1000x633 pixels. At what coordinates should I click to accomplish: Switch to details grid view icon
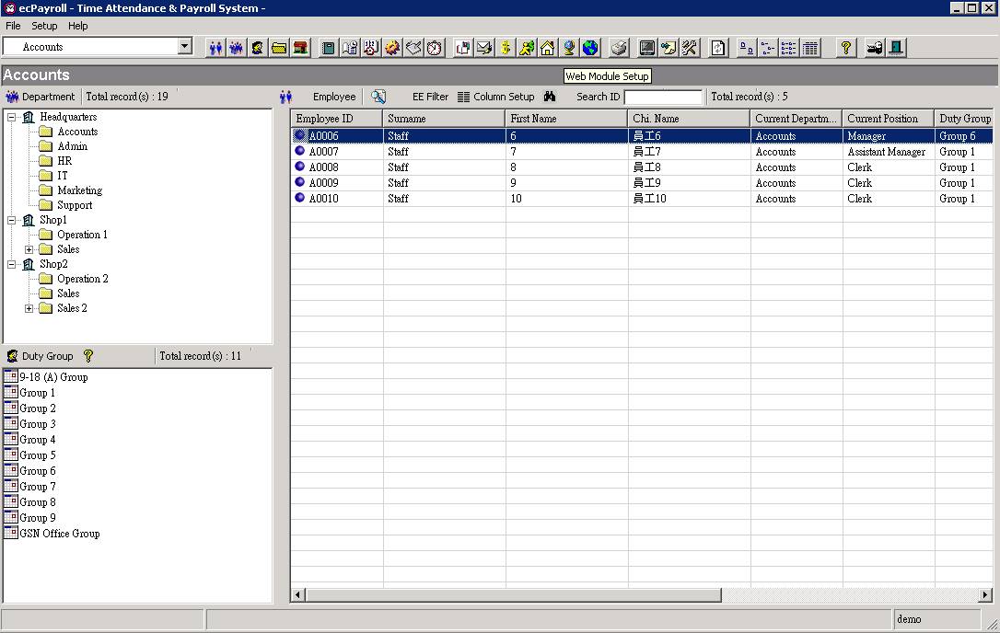coord(810,48)
